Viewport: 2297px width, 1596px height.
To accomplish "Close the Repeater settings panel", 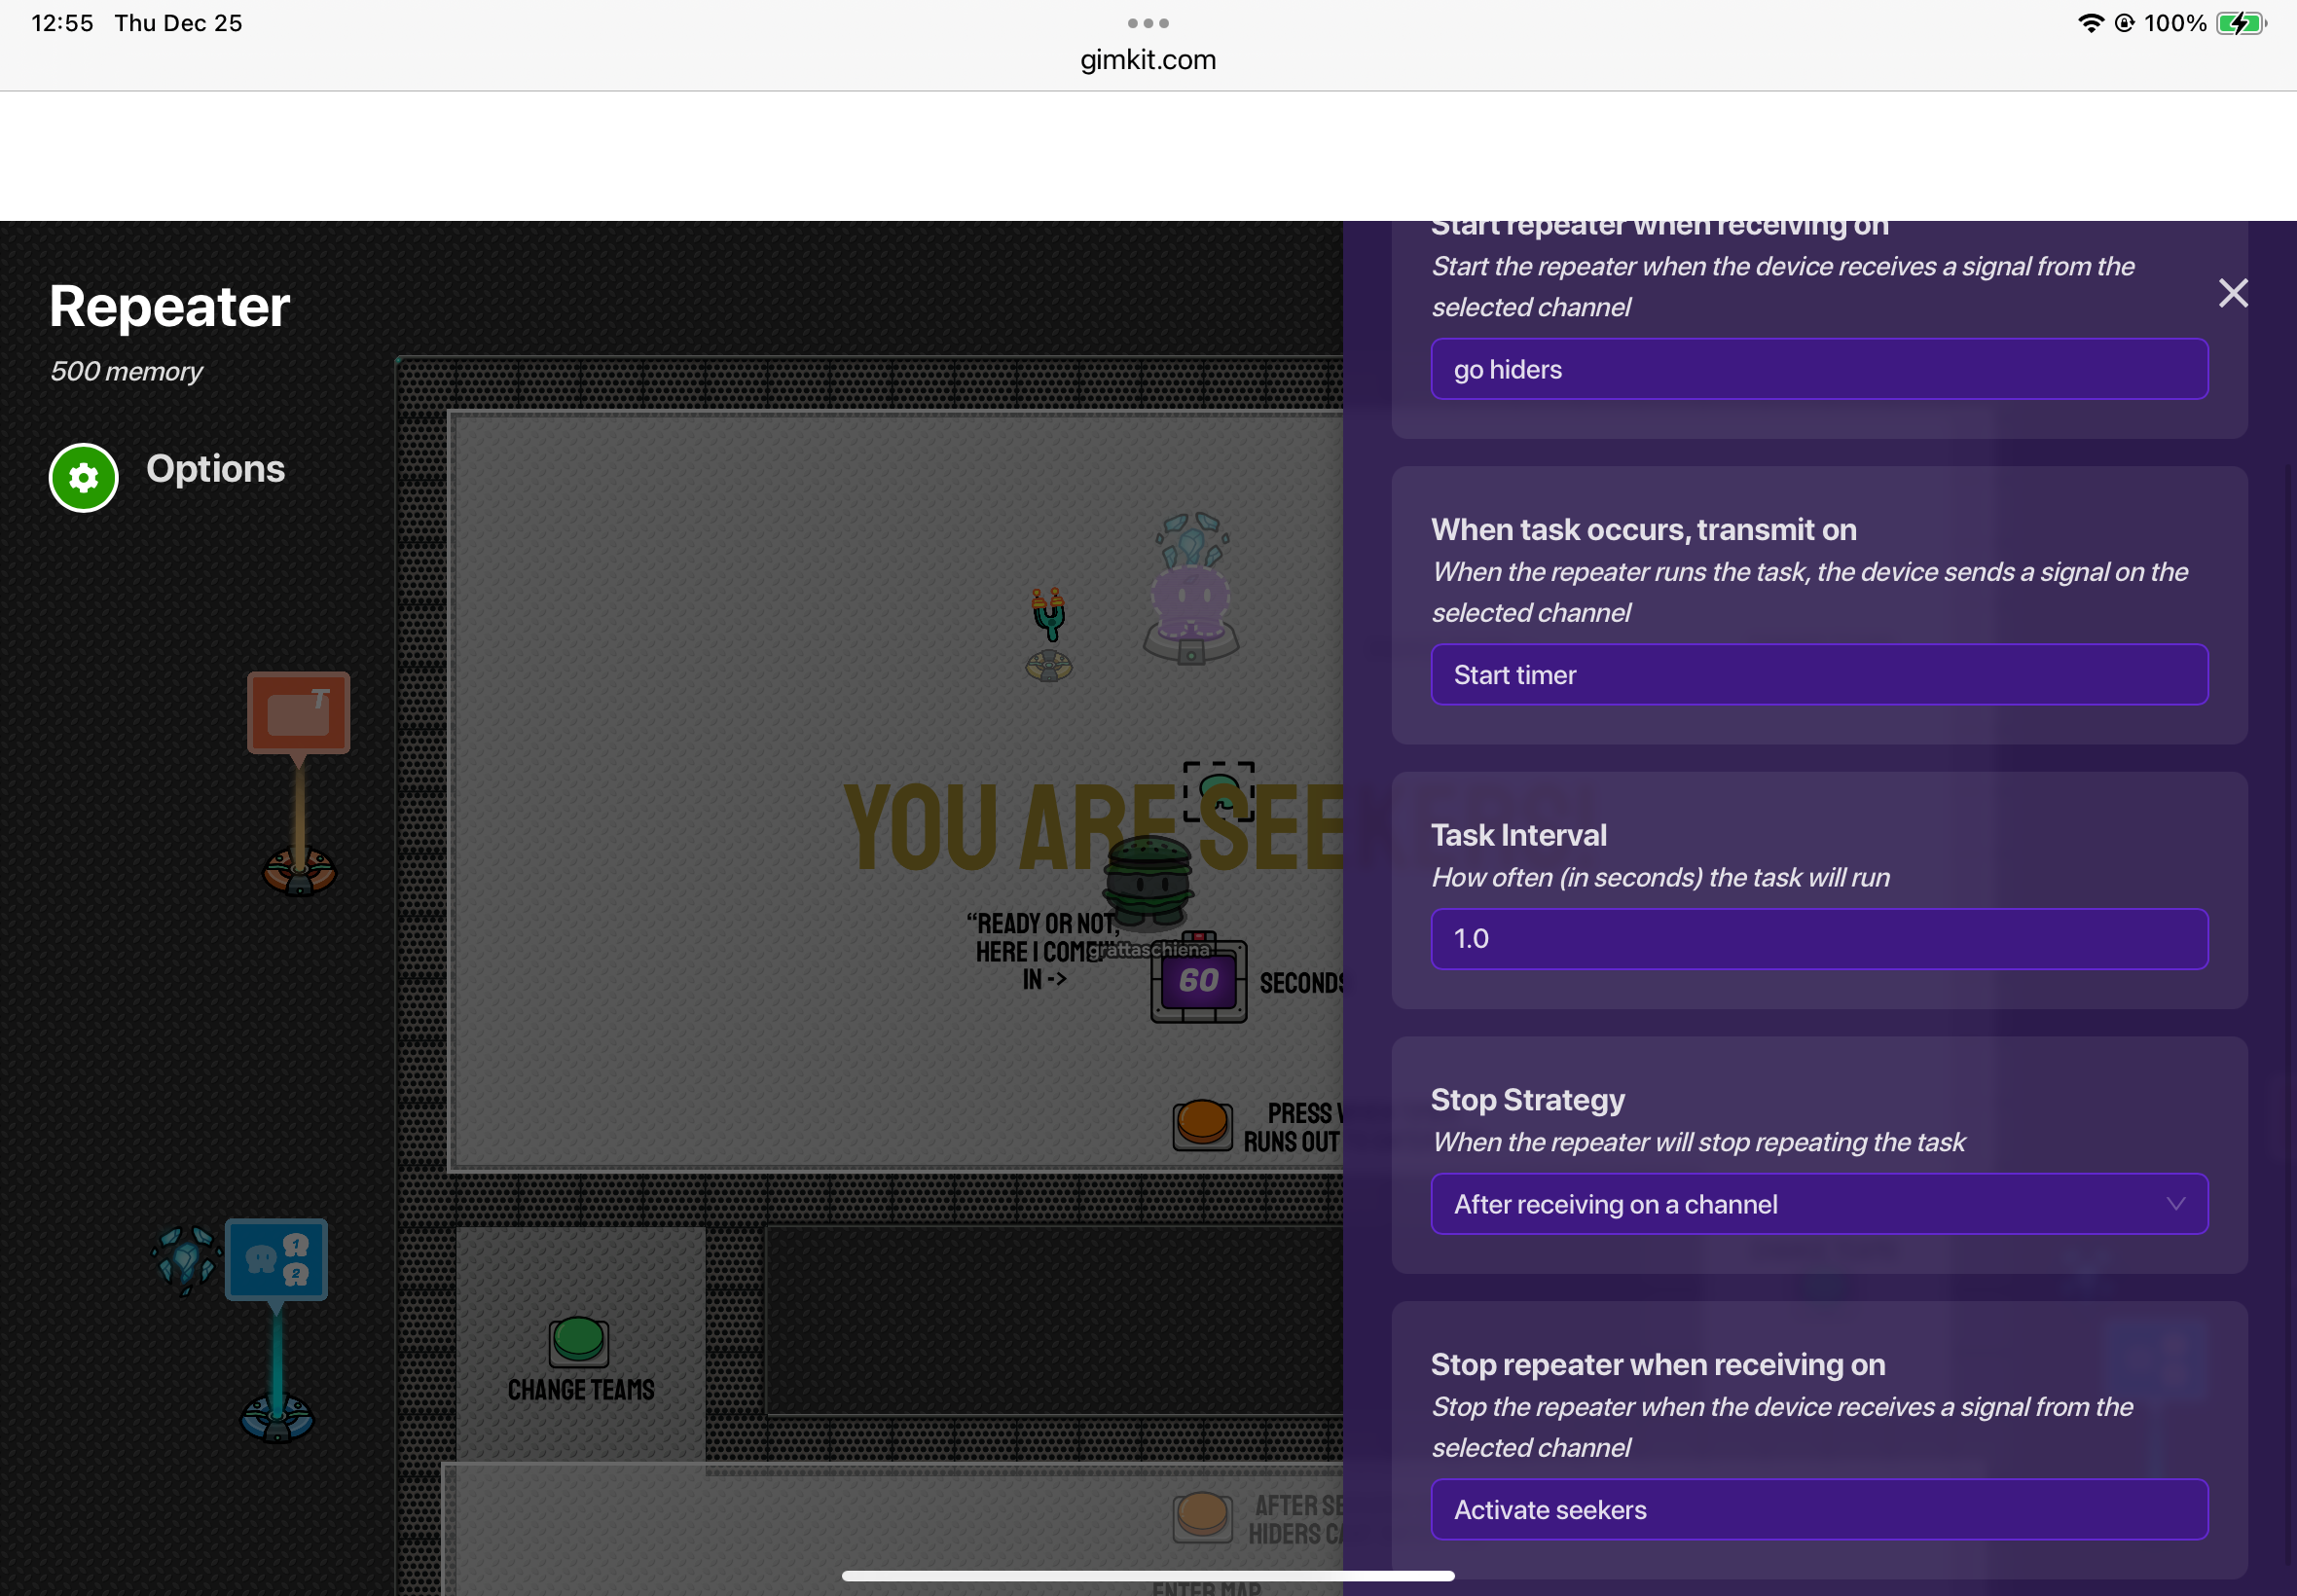I will pos(2233,293).
